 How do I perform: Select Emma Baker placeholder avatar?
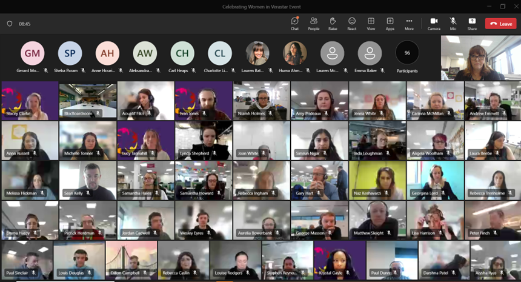click(370, 53)
